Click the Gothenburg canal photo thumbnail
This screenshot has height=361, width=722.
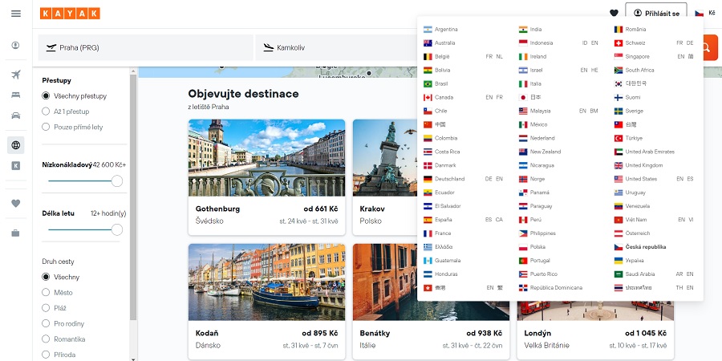[266, 158]
